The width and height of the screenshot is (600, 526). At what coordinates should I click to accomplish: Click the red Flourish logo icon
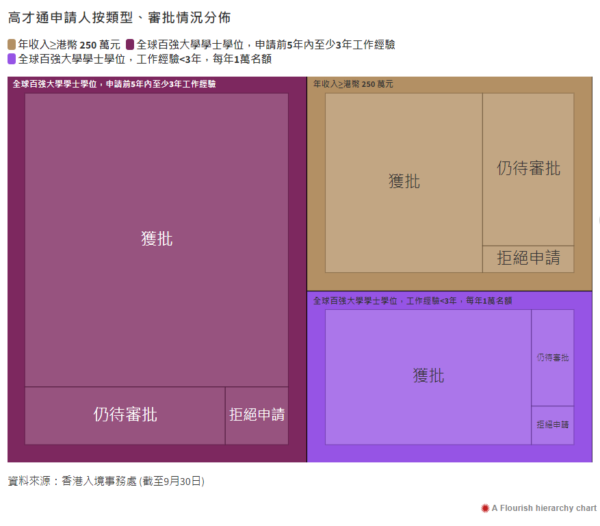[485, 508]
